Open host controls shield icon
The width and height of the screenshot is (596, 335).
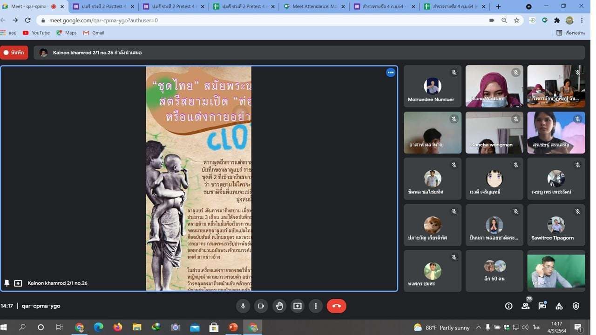(576, 306)
